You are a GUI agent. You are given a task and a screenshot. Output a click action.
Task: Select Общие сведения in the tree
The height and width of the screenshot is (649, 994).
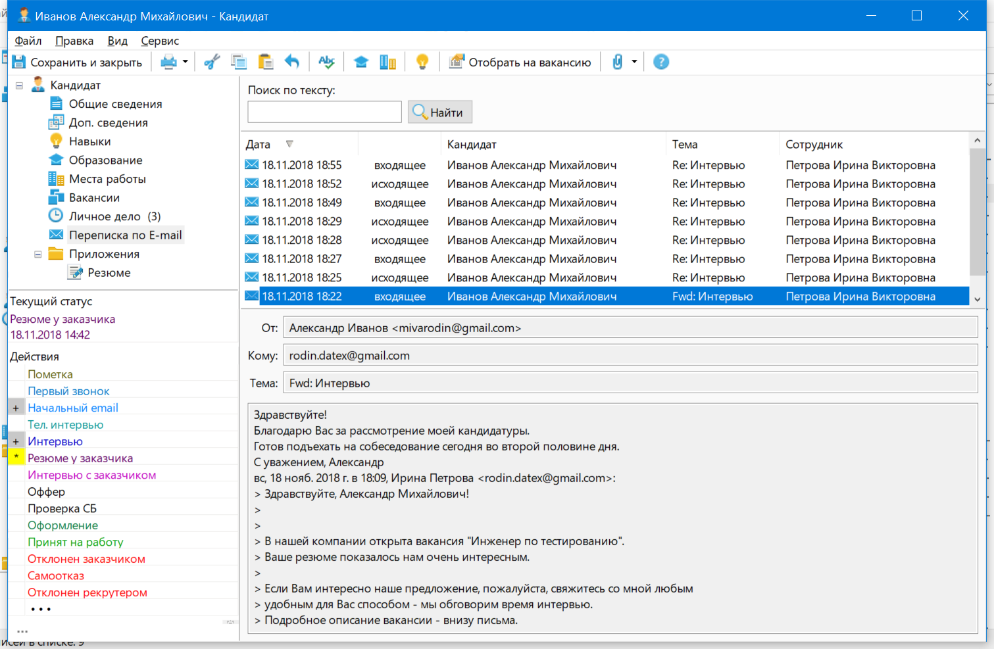coord(115,104)
